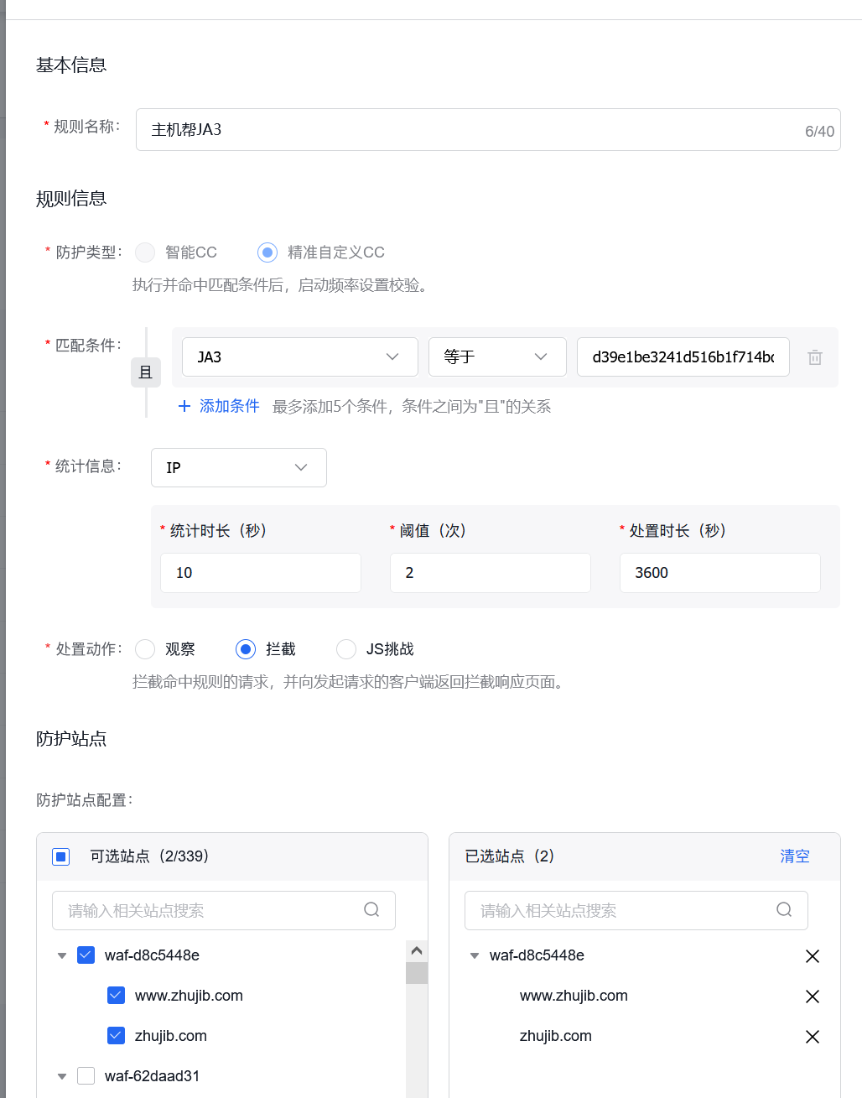
Task: Uncheck zhujib.com in available sites
Action: (x=117, y=1036)
